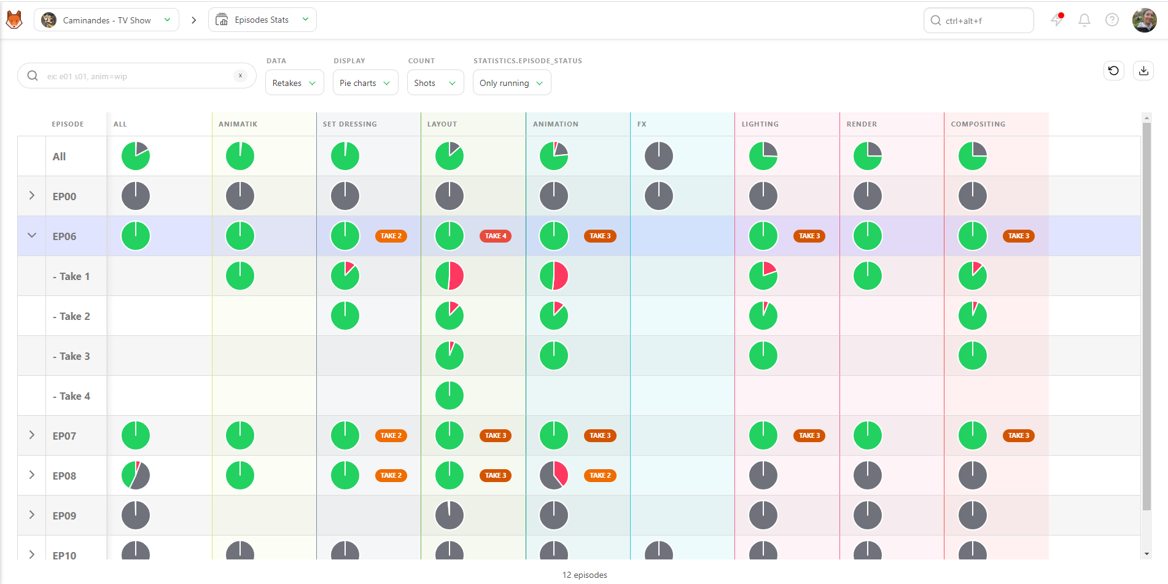Click the All row Animation pie chart
The image size is (1168, 584).
554,156
